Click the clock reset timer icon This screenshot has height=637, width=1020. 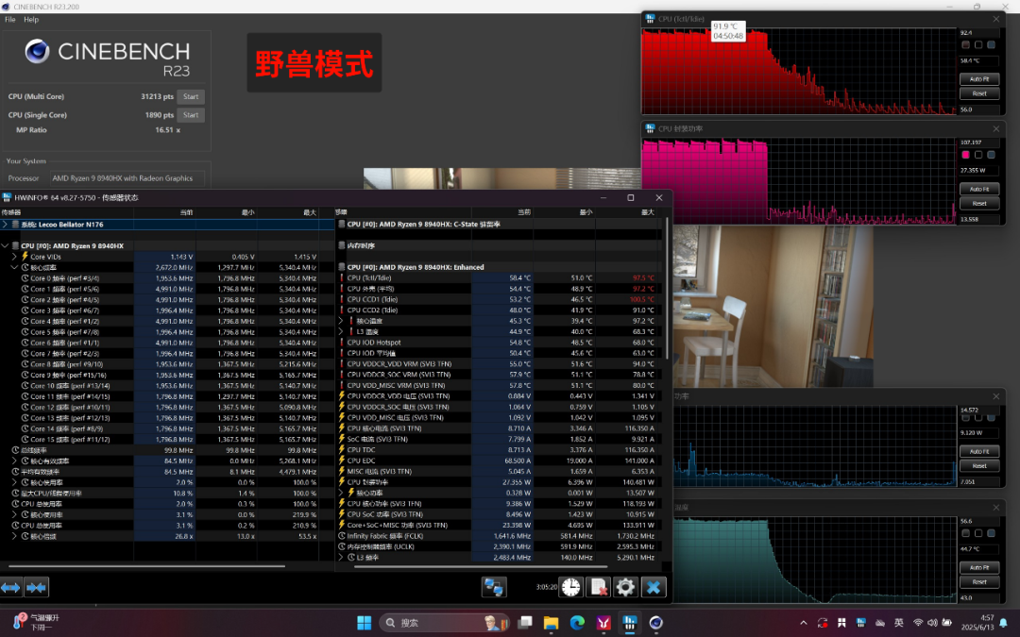coord(570,587)
